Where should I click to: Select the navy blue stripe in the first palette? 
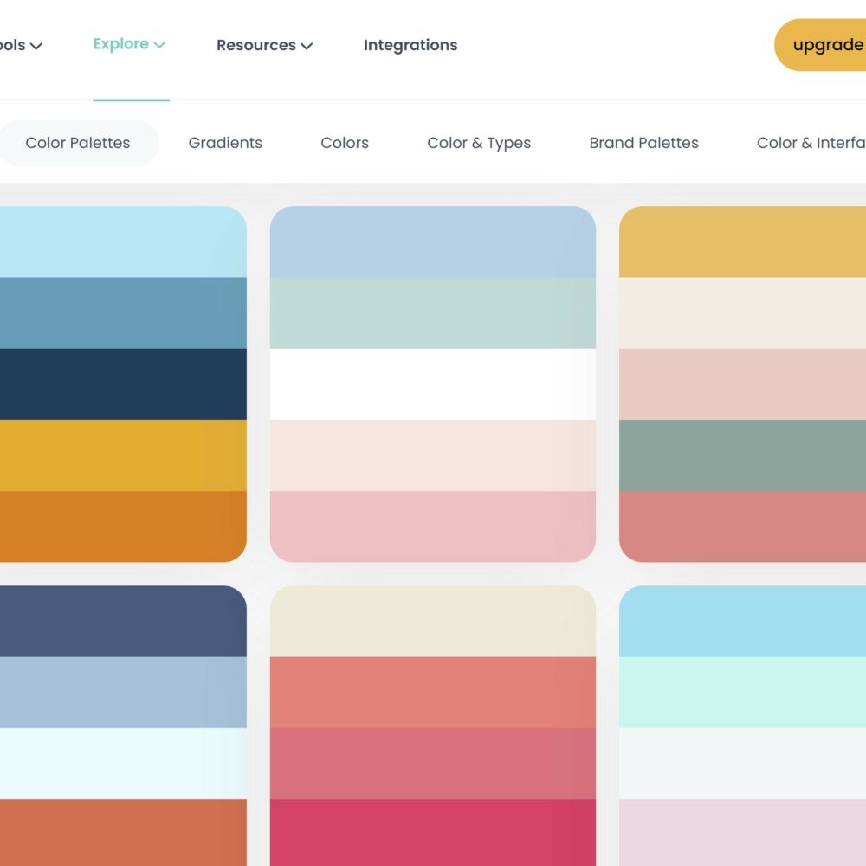(121, 383)
